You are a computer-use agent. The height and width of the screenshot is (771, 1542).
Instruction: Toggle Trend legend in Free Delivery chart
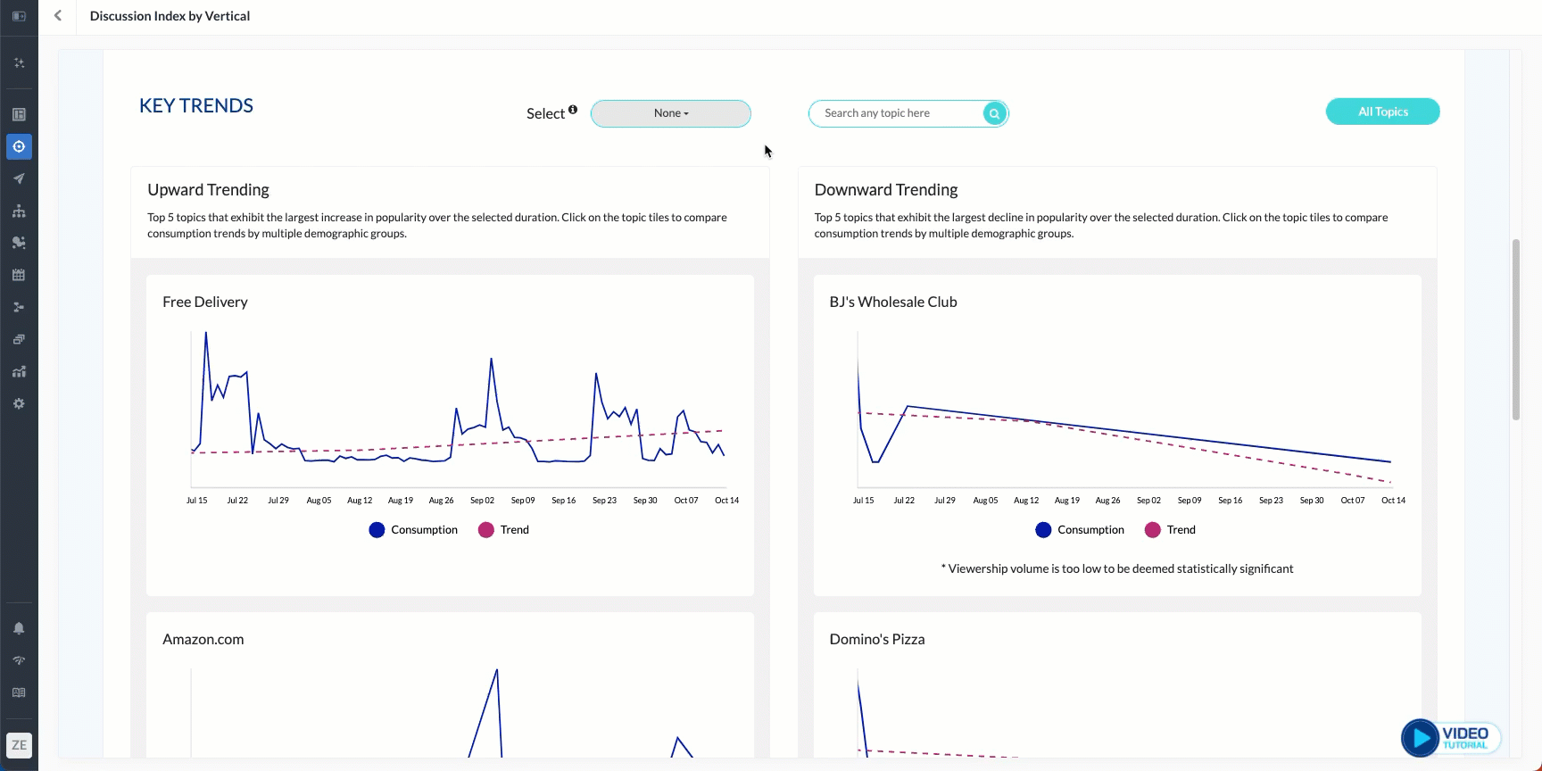[504, 530]
